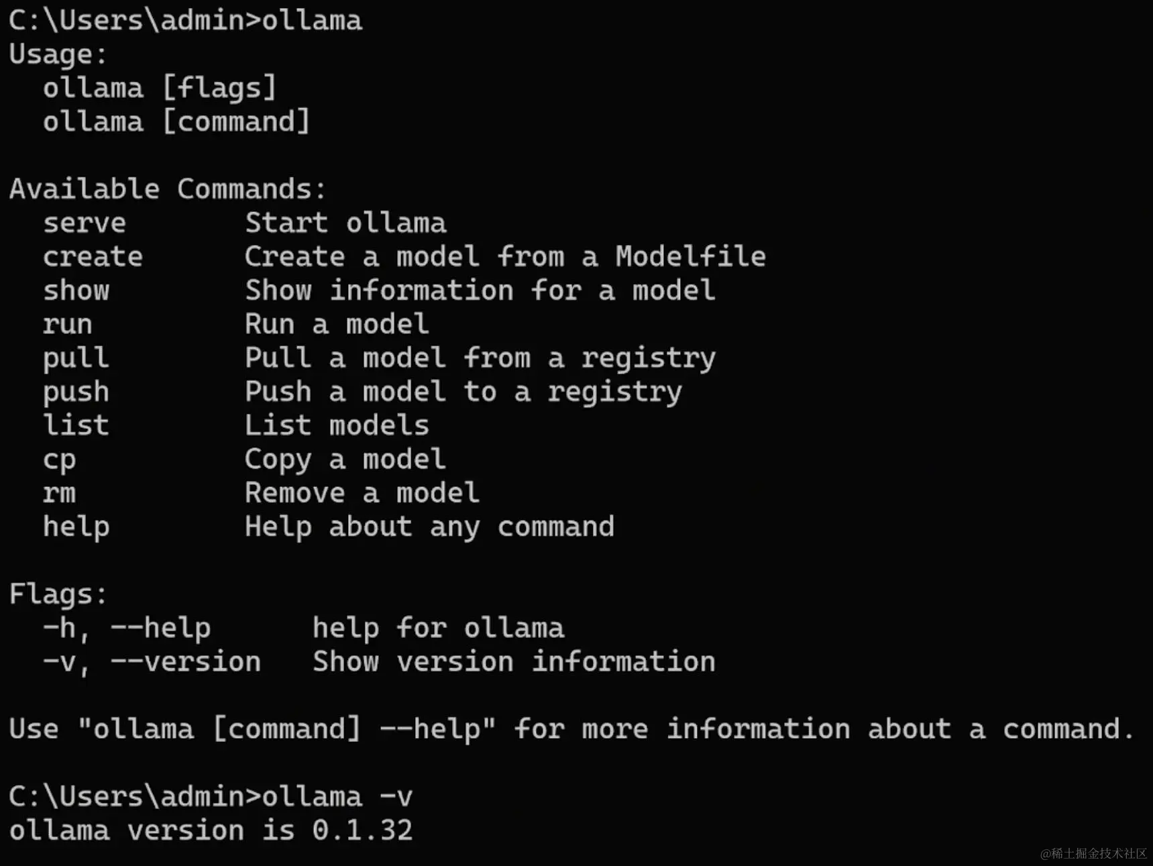This screenshot has height=866, width=1153.
Task: Click the 'rm' command entry
Action: [x=59, y=493]
